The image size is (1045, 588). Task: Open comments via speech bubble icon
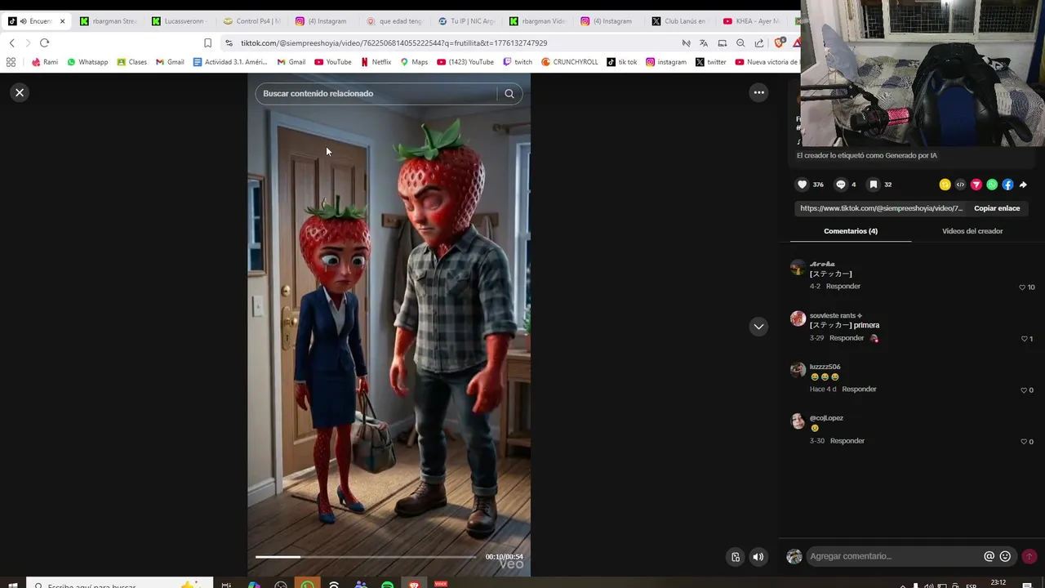point(841,185)
